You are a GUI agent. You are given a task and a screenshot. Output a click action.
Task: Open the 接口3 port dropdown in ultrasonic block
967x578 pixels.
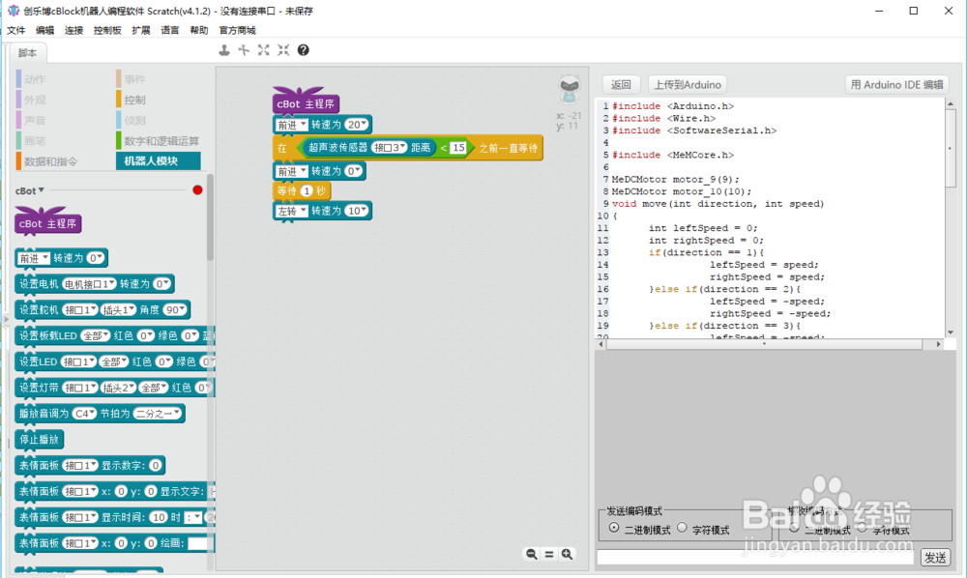pyautogui.click(x=389, y=148)
